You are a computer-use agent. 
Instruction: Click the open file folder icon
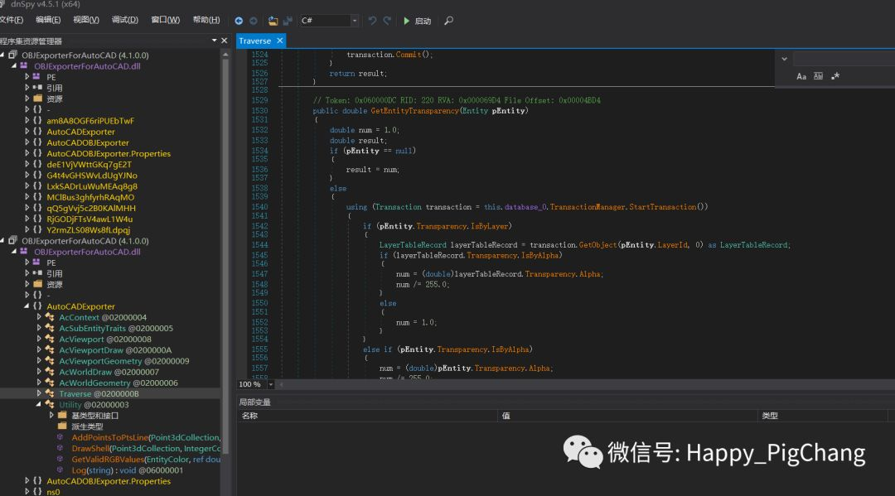tap(273, 21)
